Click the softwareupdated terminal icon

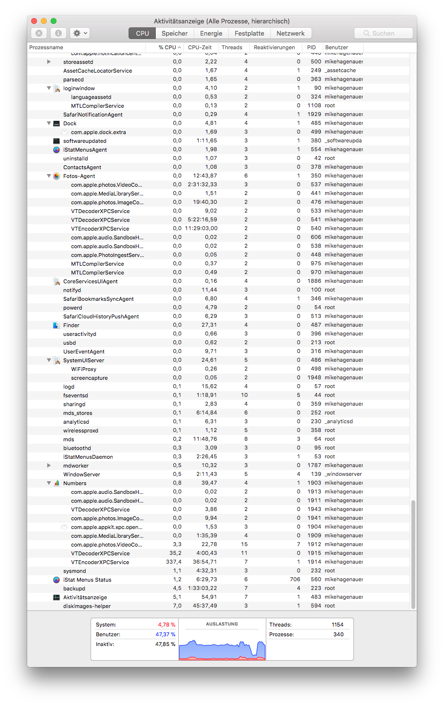[56, 141]
